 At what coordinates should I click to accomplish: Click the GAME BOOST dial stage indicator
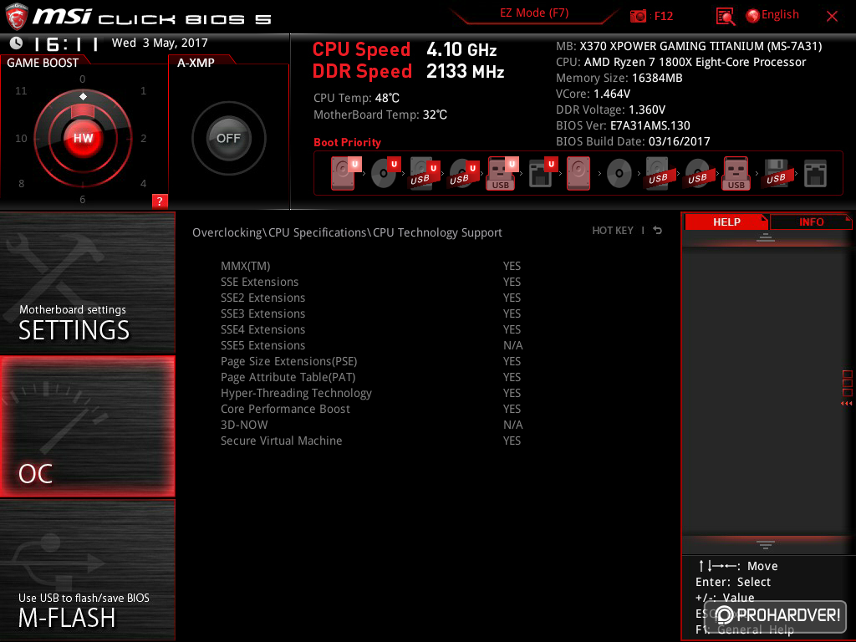click(x=83, y=97)
